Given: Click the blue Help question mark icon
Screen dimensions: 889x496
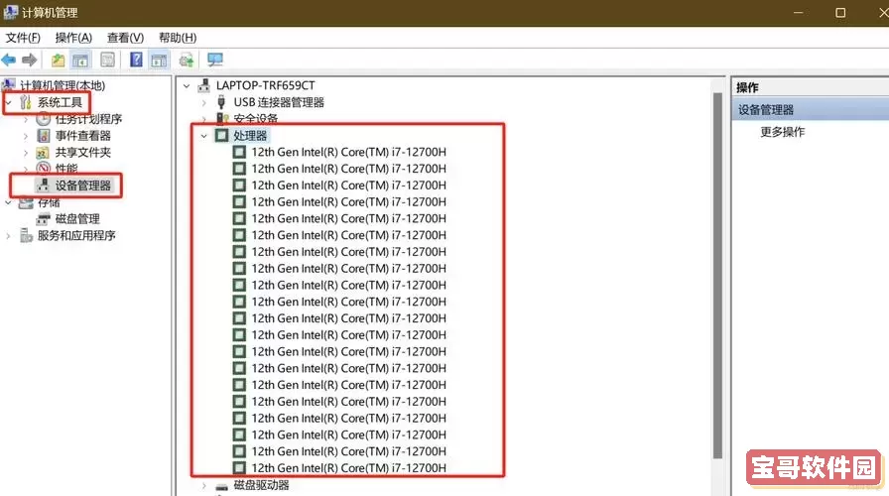Looking at the screenshot, I should (x=136, y=60).
